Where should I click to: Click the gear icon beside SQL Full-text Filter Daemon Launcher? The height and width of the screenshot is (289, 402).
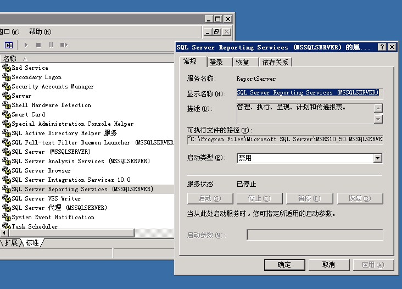point(7,142)
